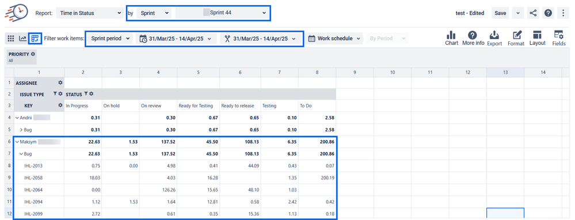Open the PRIORITY field gear settings
This screenshot has height=220, width=575.
click(x=33, y=54)
